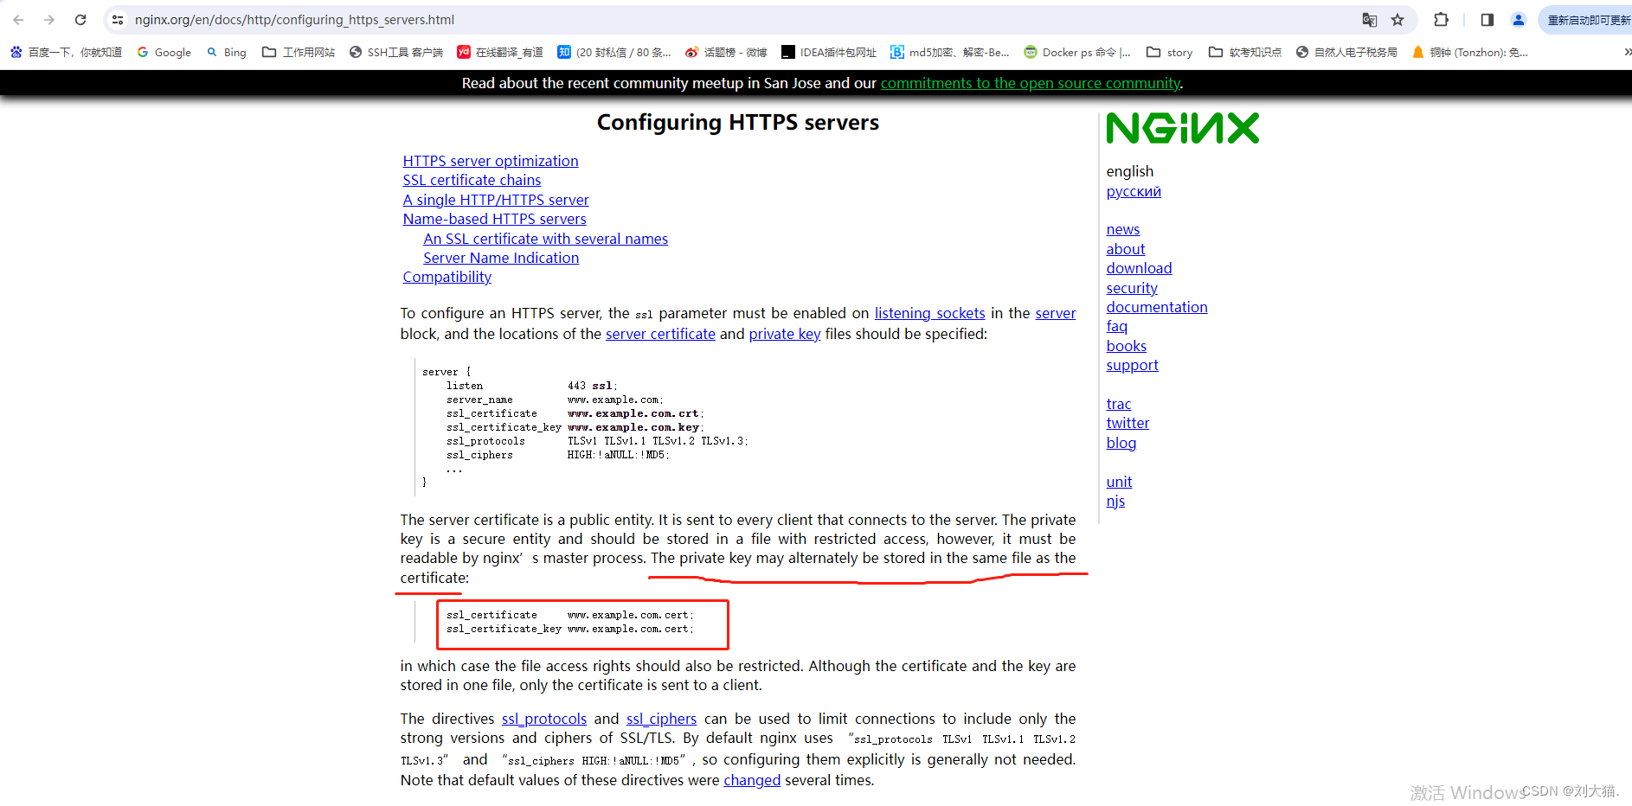Go back to the previous page
This screenshot has width=1632, height=806.
tap(19, 20)
